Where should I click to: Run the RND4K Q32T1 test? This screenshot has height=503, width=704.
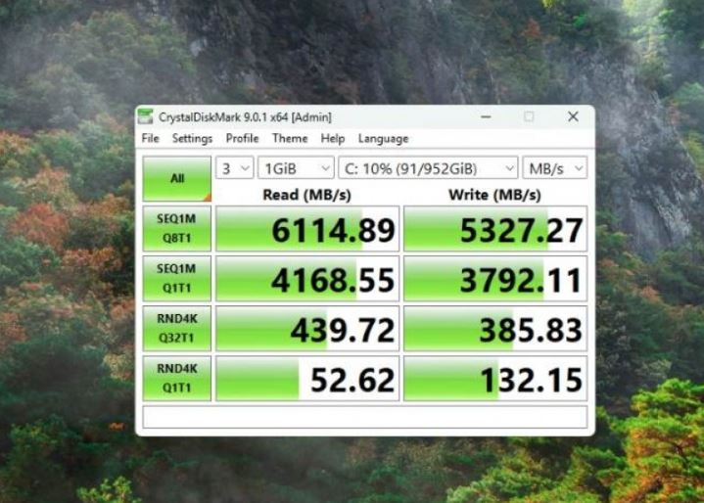tap(176, 328)
